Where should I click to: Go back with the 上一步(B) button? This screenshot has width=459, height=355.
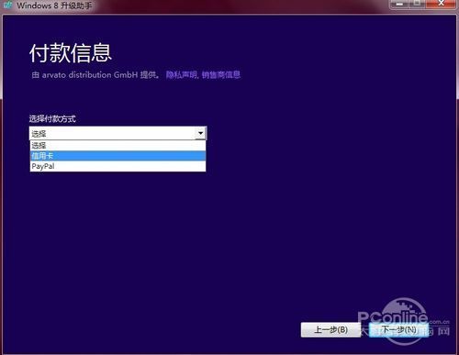click(x=330, y=329)
